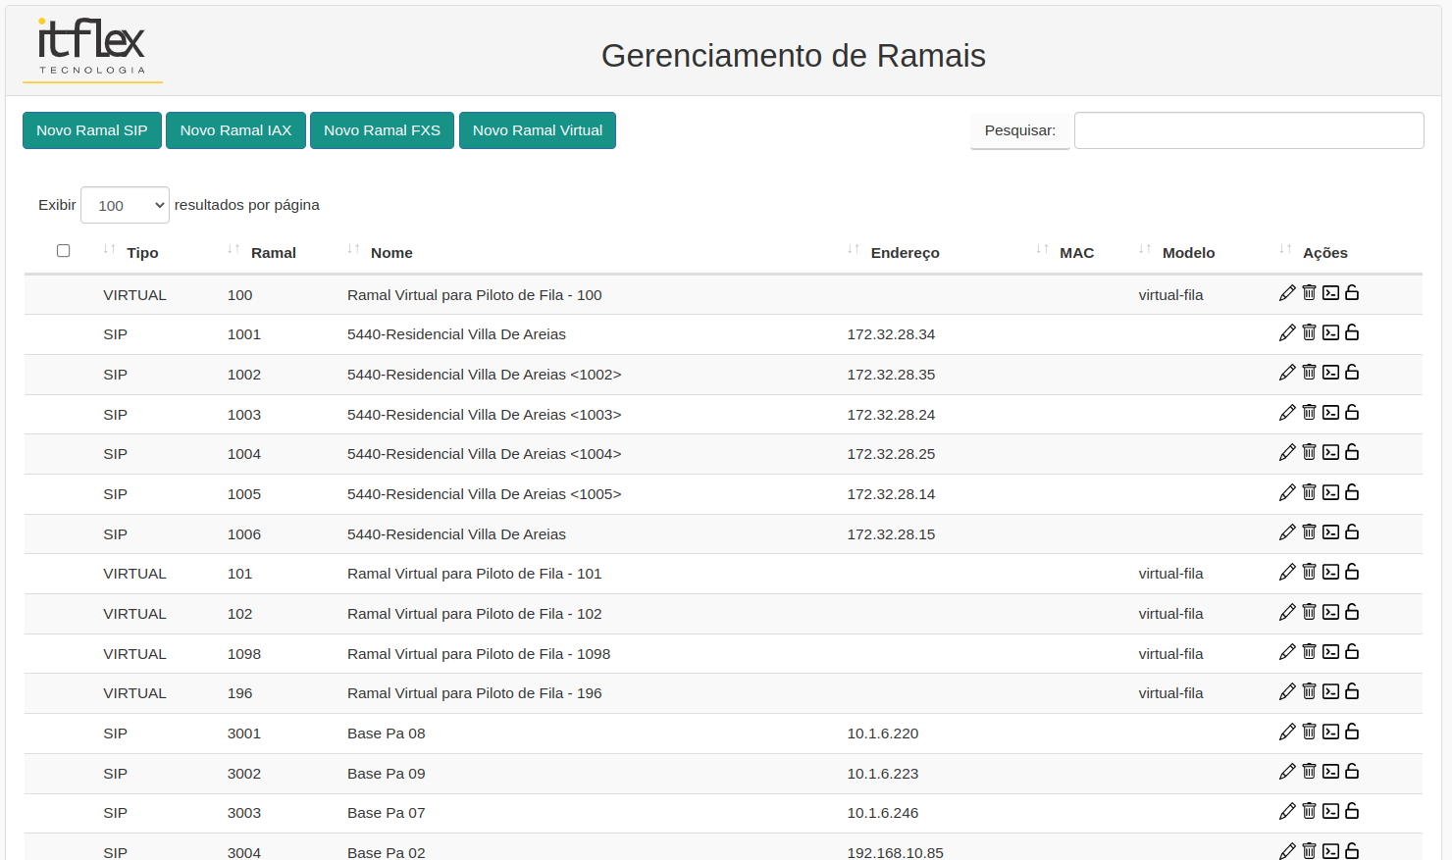Click the padlock icon for extension 1003
Screen dimensions: 1452x860
(x=1352, y=412)
